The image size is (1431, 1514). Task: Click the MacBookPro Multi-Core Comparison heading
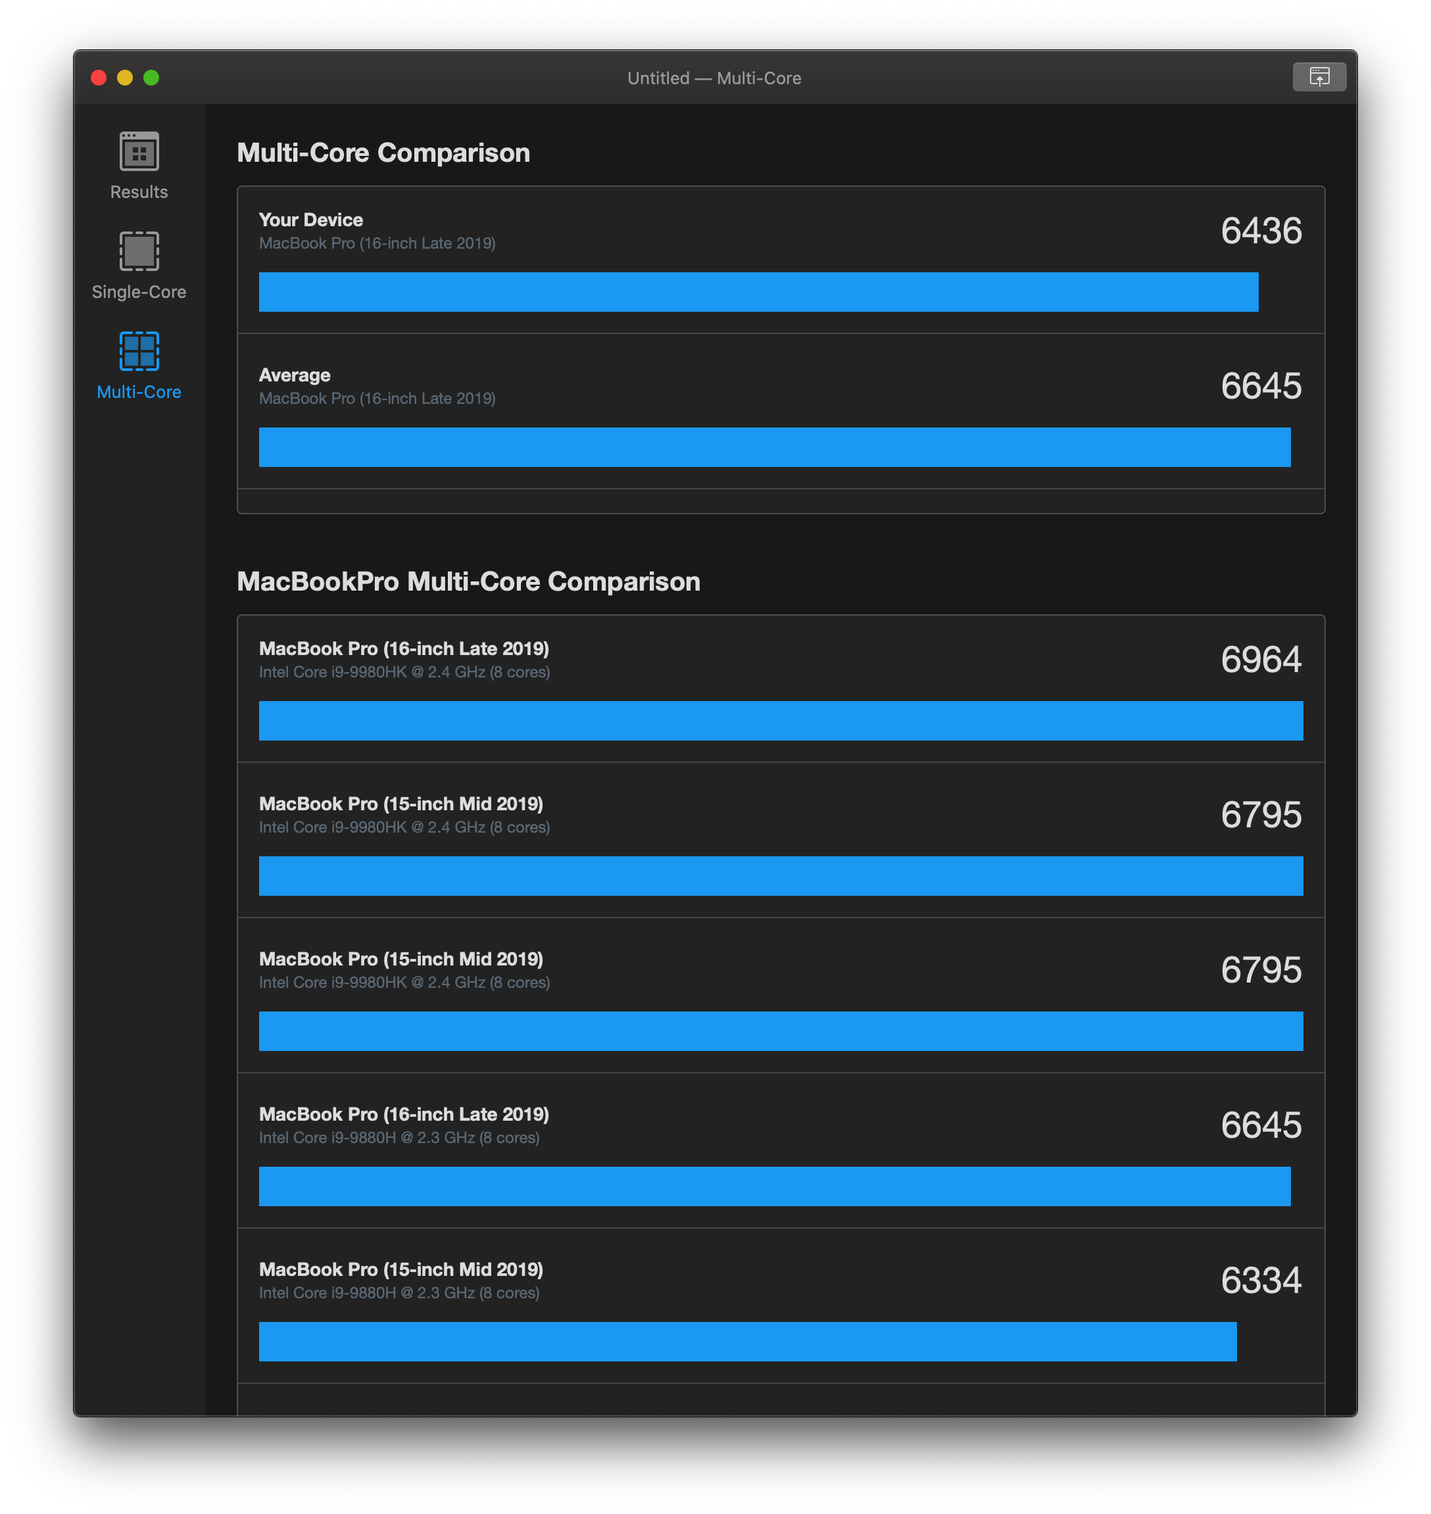pyautogui.click(x=468, y=581)
